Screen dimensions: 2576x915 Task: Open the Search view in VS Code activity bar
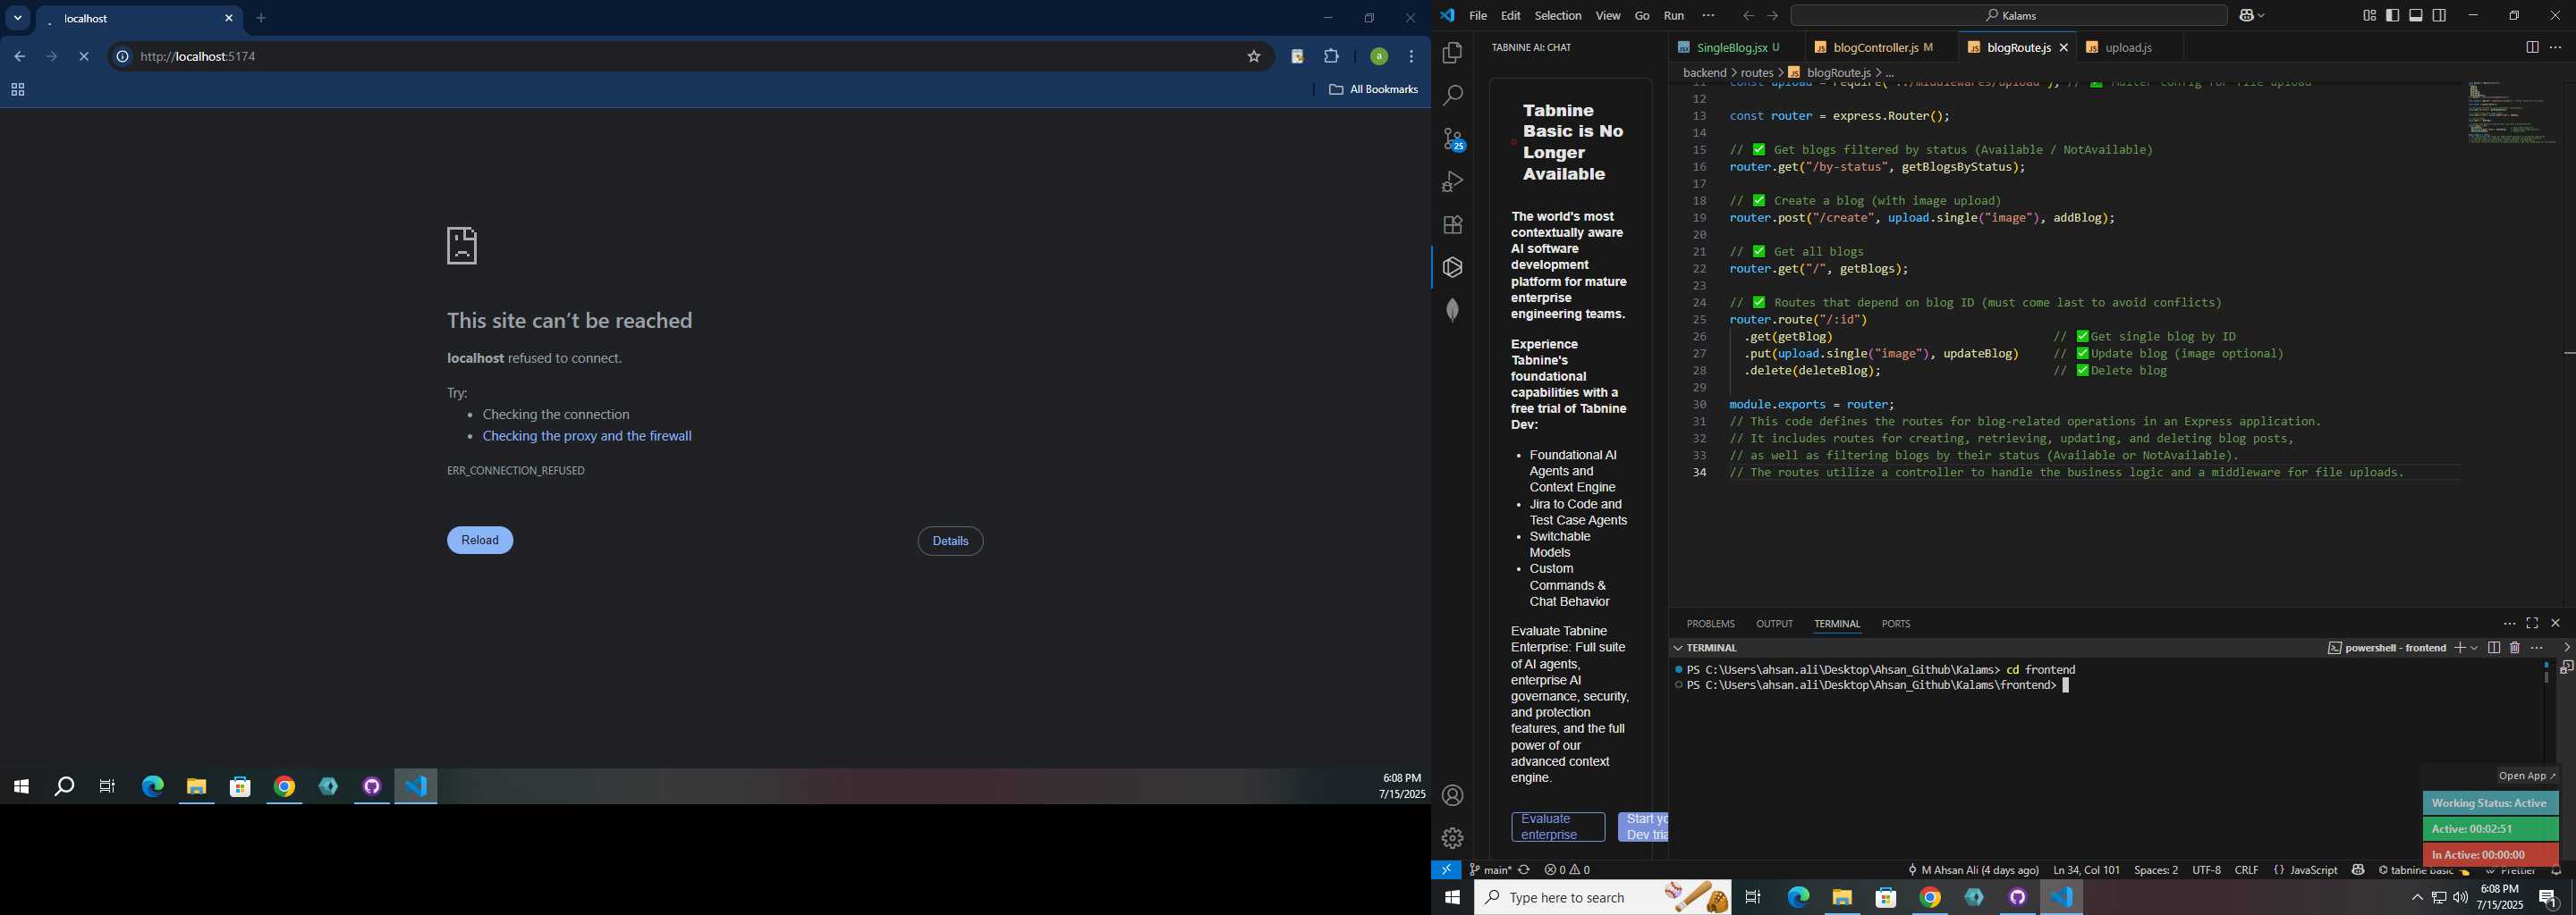[x=1452, y=96]
